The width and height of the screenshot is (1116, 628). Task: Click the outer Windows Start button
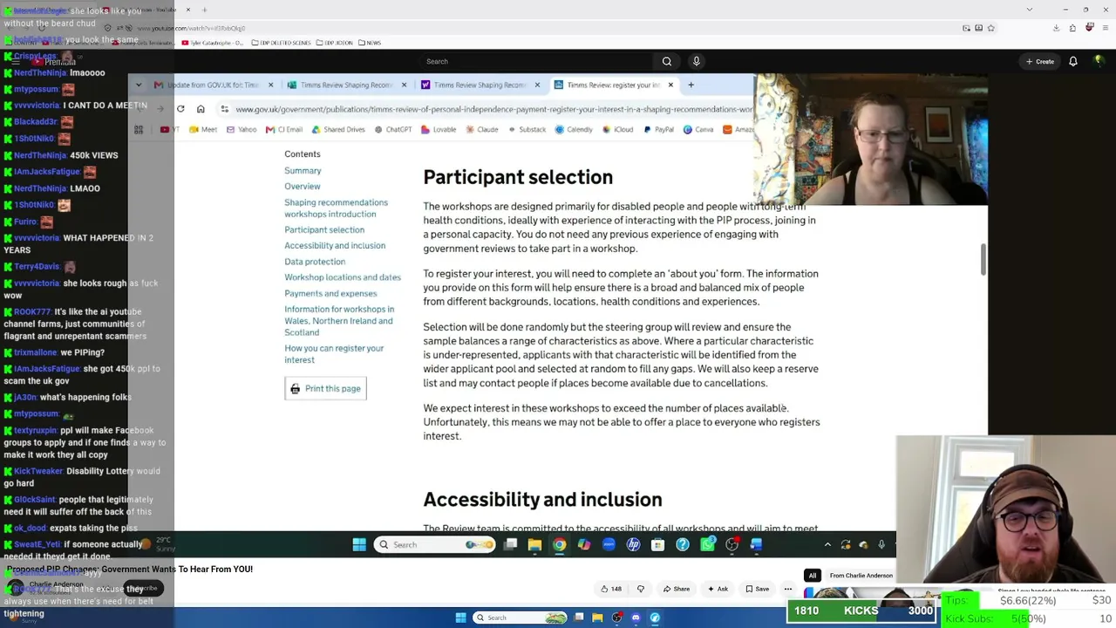click(x=461, y=618)
